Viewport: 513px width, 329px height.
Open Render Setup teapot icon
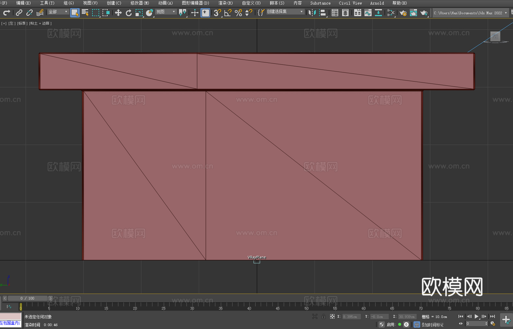coord(403,13)
